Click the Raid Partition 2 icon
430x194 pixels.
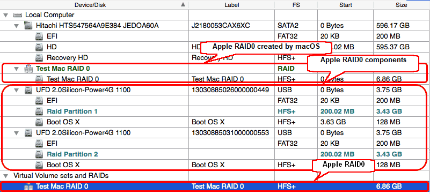[x=39, y=154]
